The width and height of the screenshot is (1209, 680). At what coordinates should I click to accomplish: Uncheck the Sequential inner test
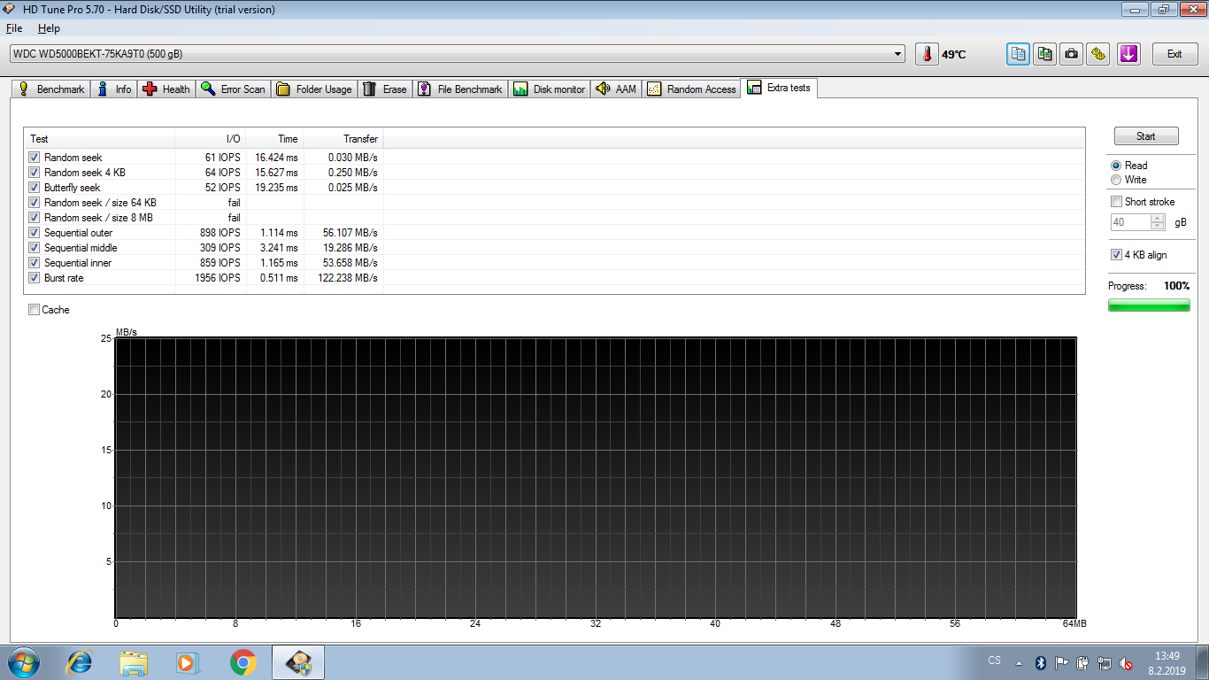(x=35, y=263)
